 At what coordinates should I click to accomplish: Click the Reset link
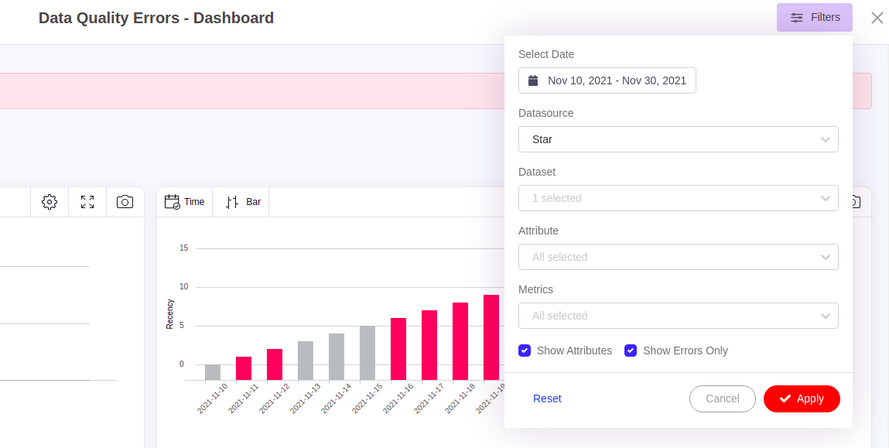(547, 398)
